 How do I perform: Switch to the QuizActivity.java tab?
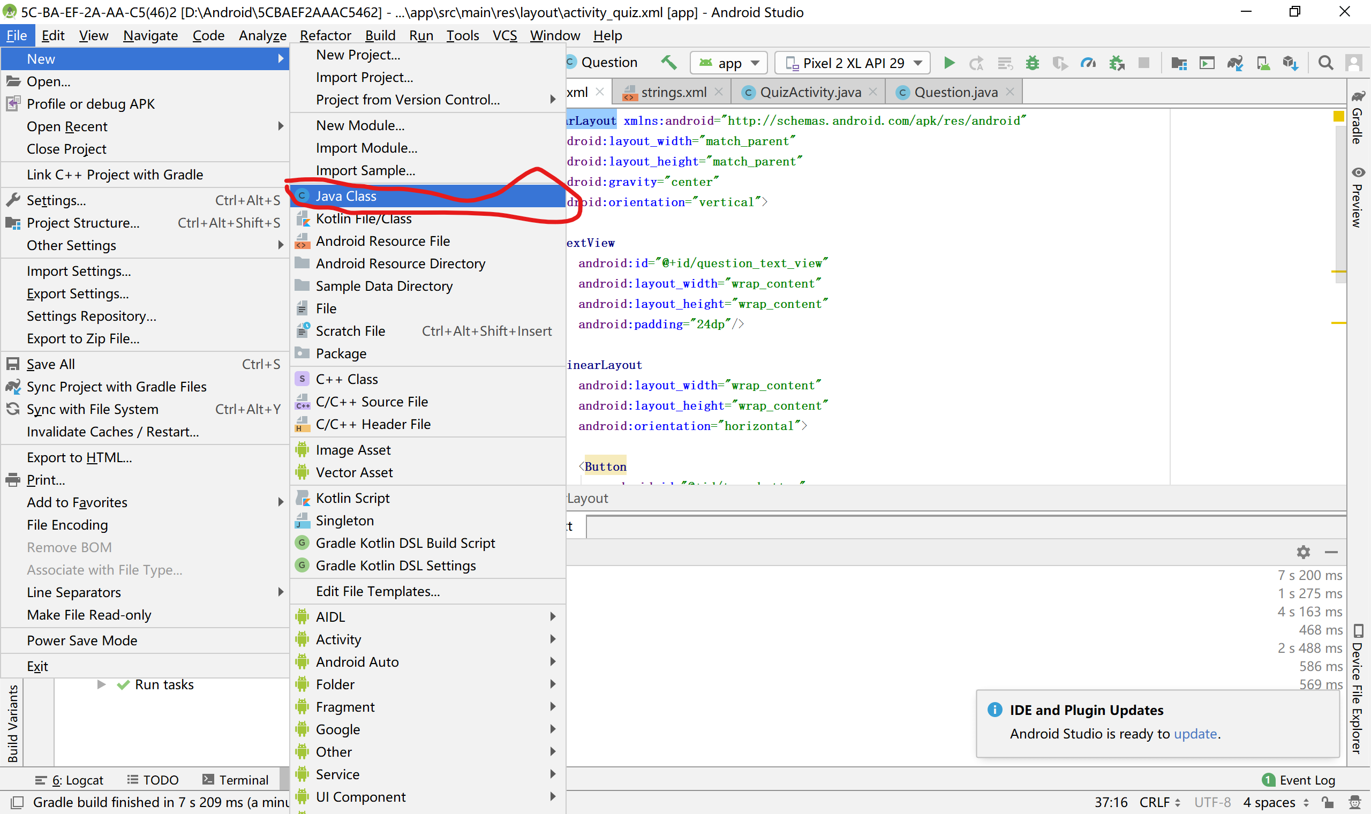[x=810, y=92]
